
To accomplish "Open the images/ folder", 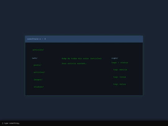I will [38, 80].
